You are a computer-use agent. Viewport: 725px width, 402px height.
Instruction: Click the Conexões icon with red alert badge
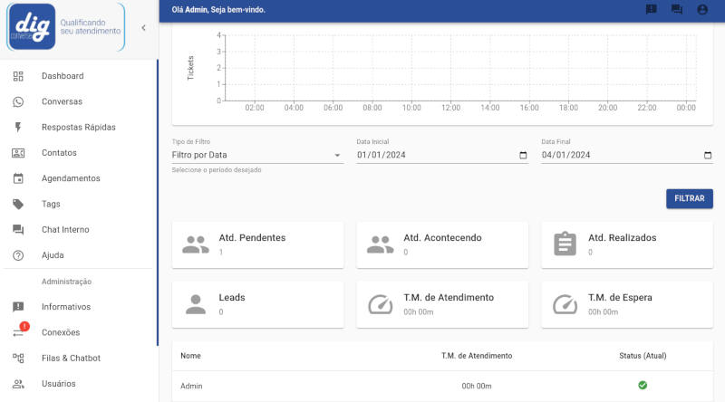pyautogui.click(x=20, y=330)
